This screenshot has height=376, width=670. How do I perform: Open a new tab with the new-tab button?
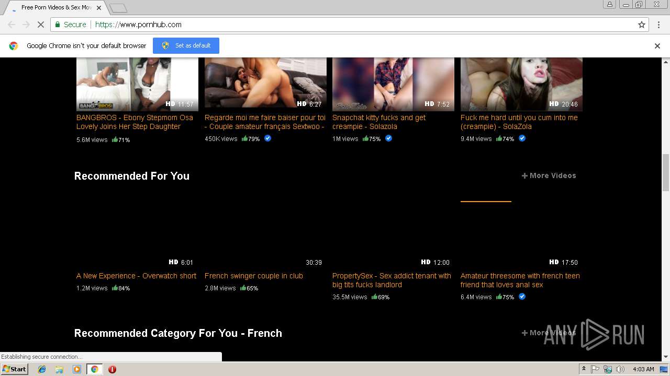pyautogui.click(x=118, y=8)
